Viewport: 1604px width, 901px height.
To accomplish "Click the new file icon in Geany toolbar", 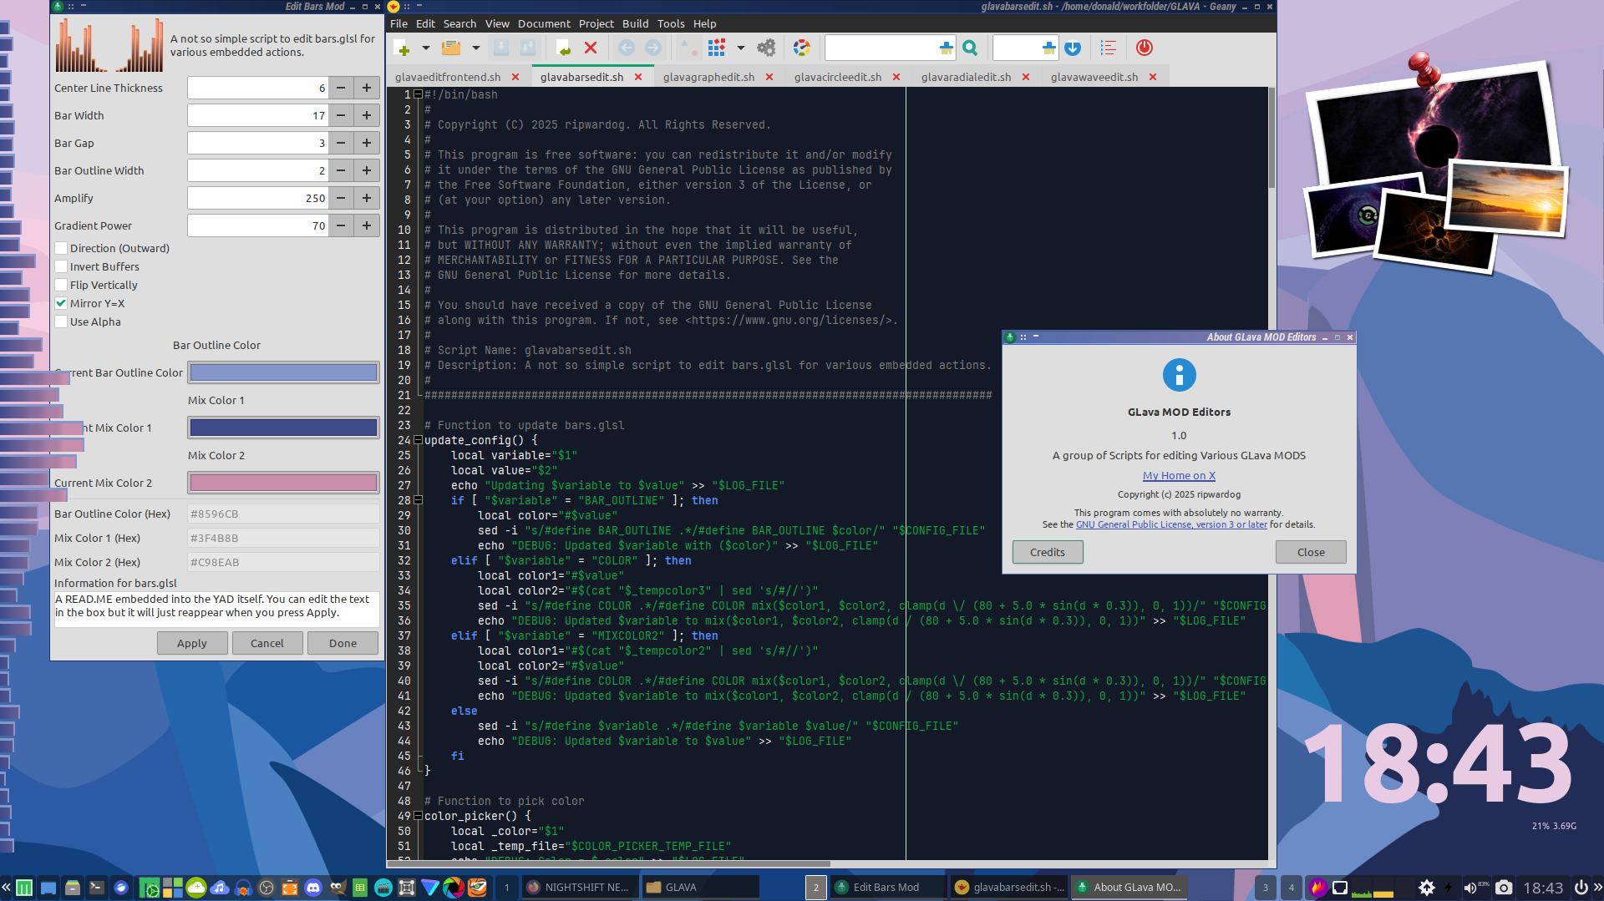I will point(402,48).
